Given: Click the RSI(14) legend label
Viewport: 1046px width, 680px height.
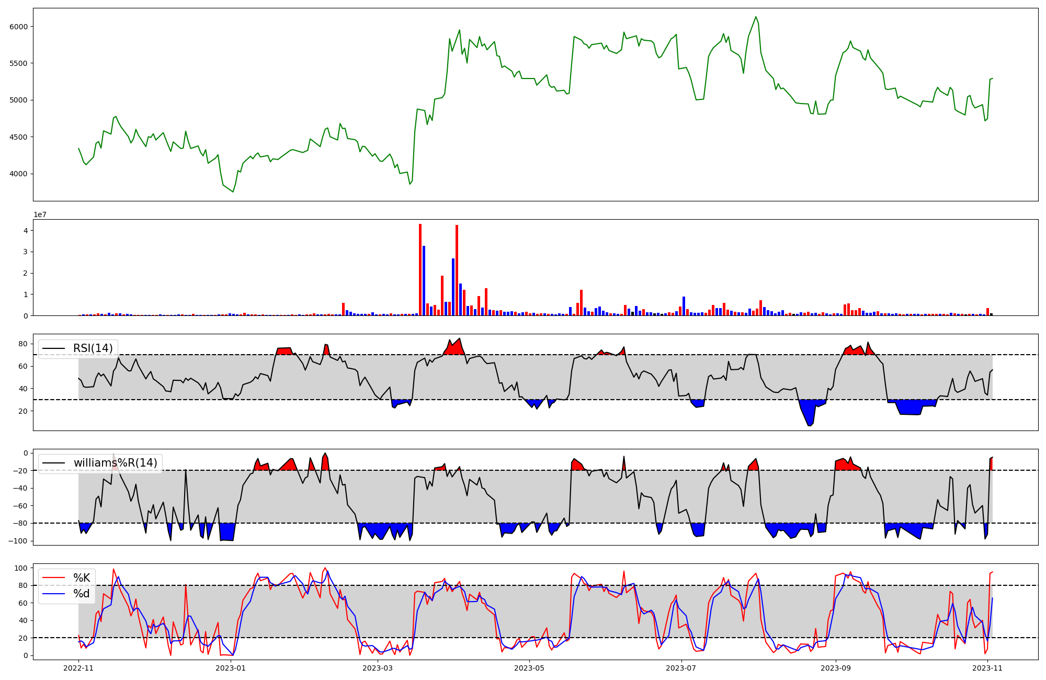Looking at the screenshot, I should pos(93,348).
